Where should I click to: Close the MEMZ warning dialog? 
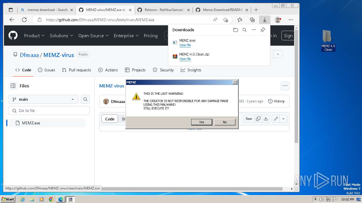tap(235, 82)
